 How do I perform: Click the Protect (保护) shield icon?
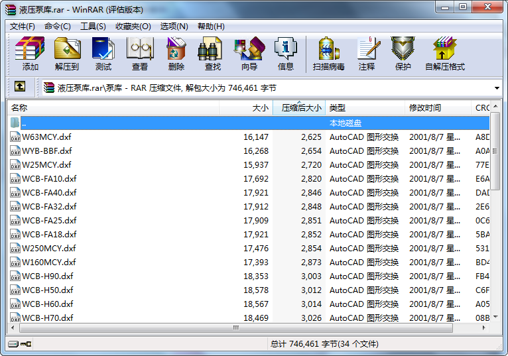(403, 54)
